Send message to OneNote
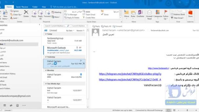Screen dimensions: 199x112 (x=140, y=14)
